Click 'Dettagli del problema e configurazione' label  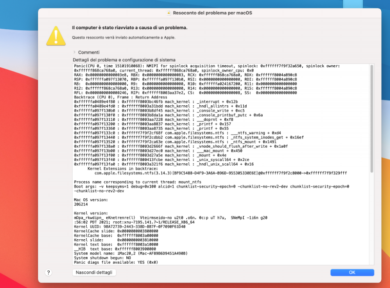pos(124,60)
